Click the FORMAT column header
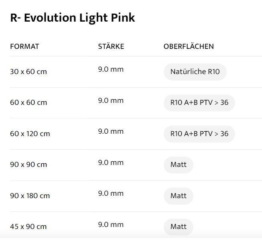This screenshot has width=262, height=241. [24, 46]
